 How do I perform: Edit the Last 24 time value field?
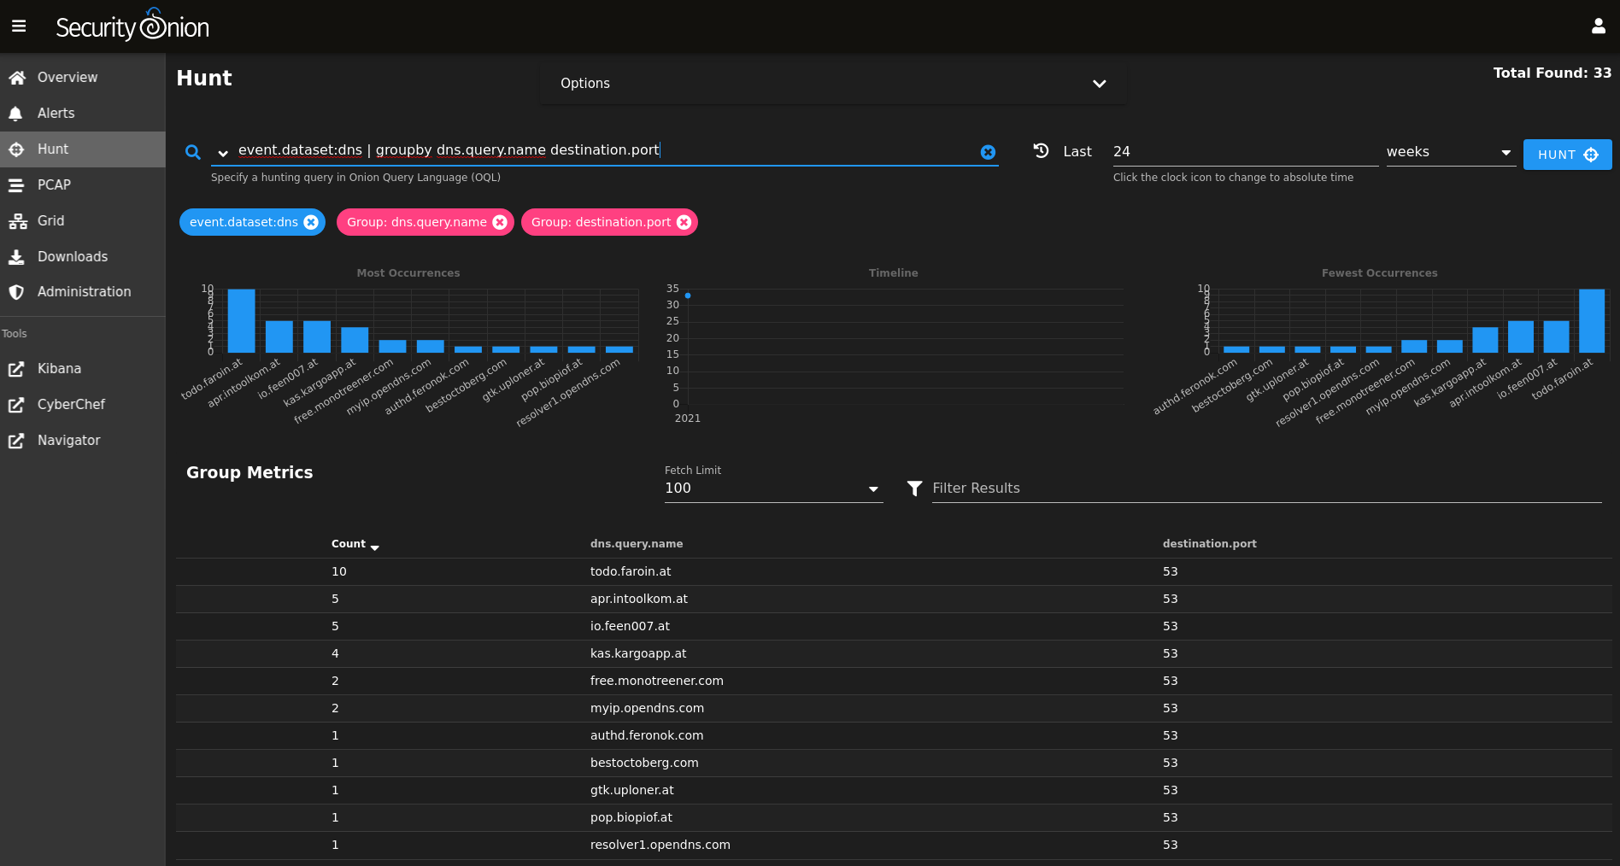click(1245, 152)
